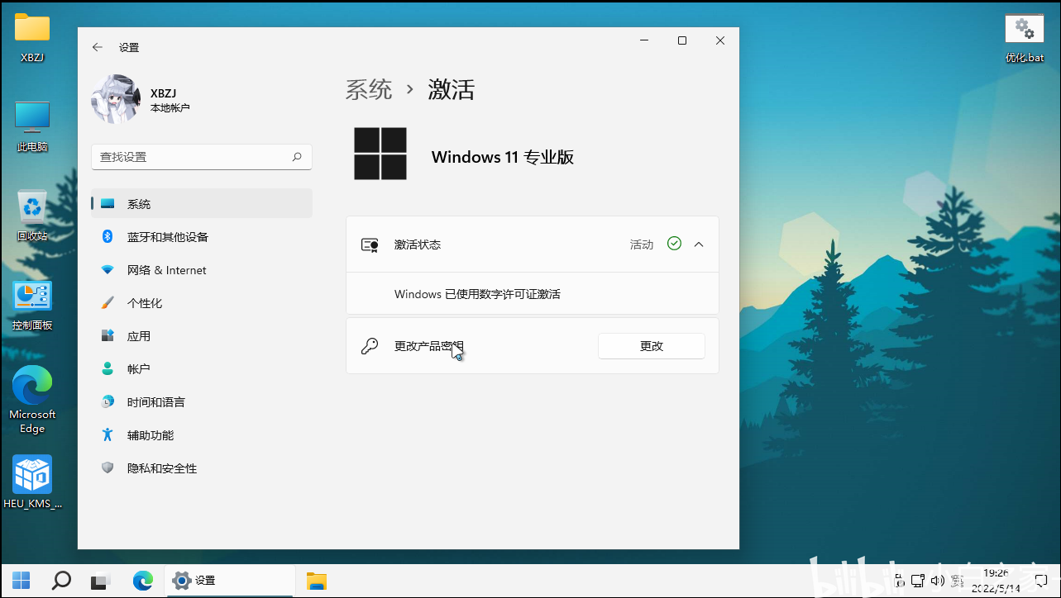Screen dimensions: 1061x598
Task: Click the green activation checkmark icon
Action: tap(674, 244)
